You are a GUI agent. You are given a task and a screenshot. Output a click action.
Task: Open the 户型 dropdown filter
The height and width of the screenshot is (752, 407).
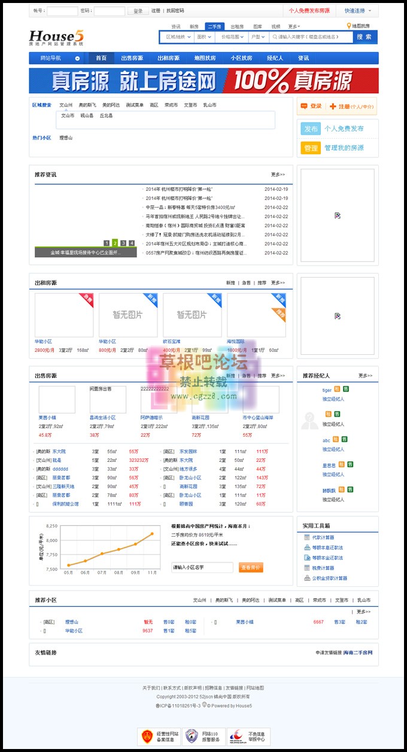[x=259, y=36]
